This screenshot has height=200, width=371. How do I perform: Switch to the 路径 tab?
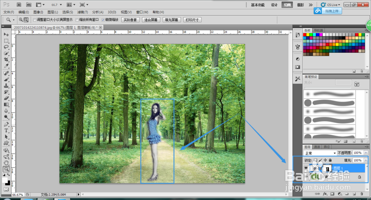[327, 147]
